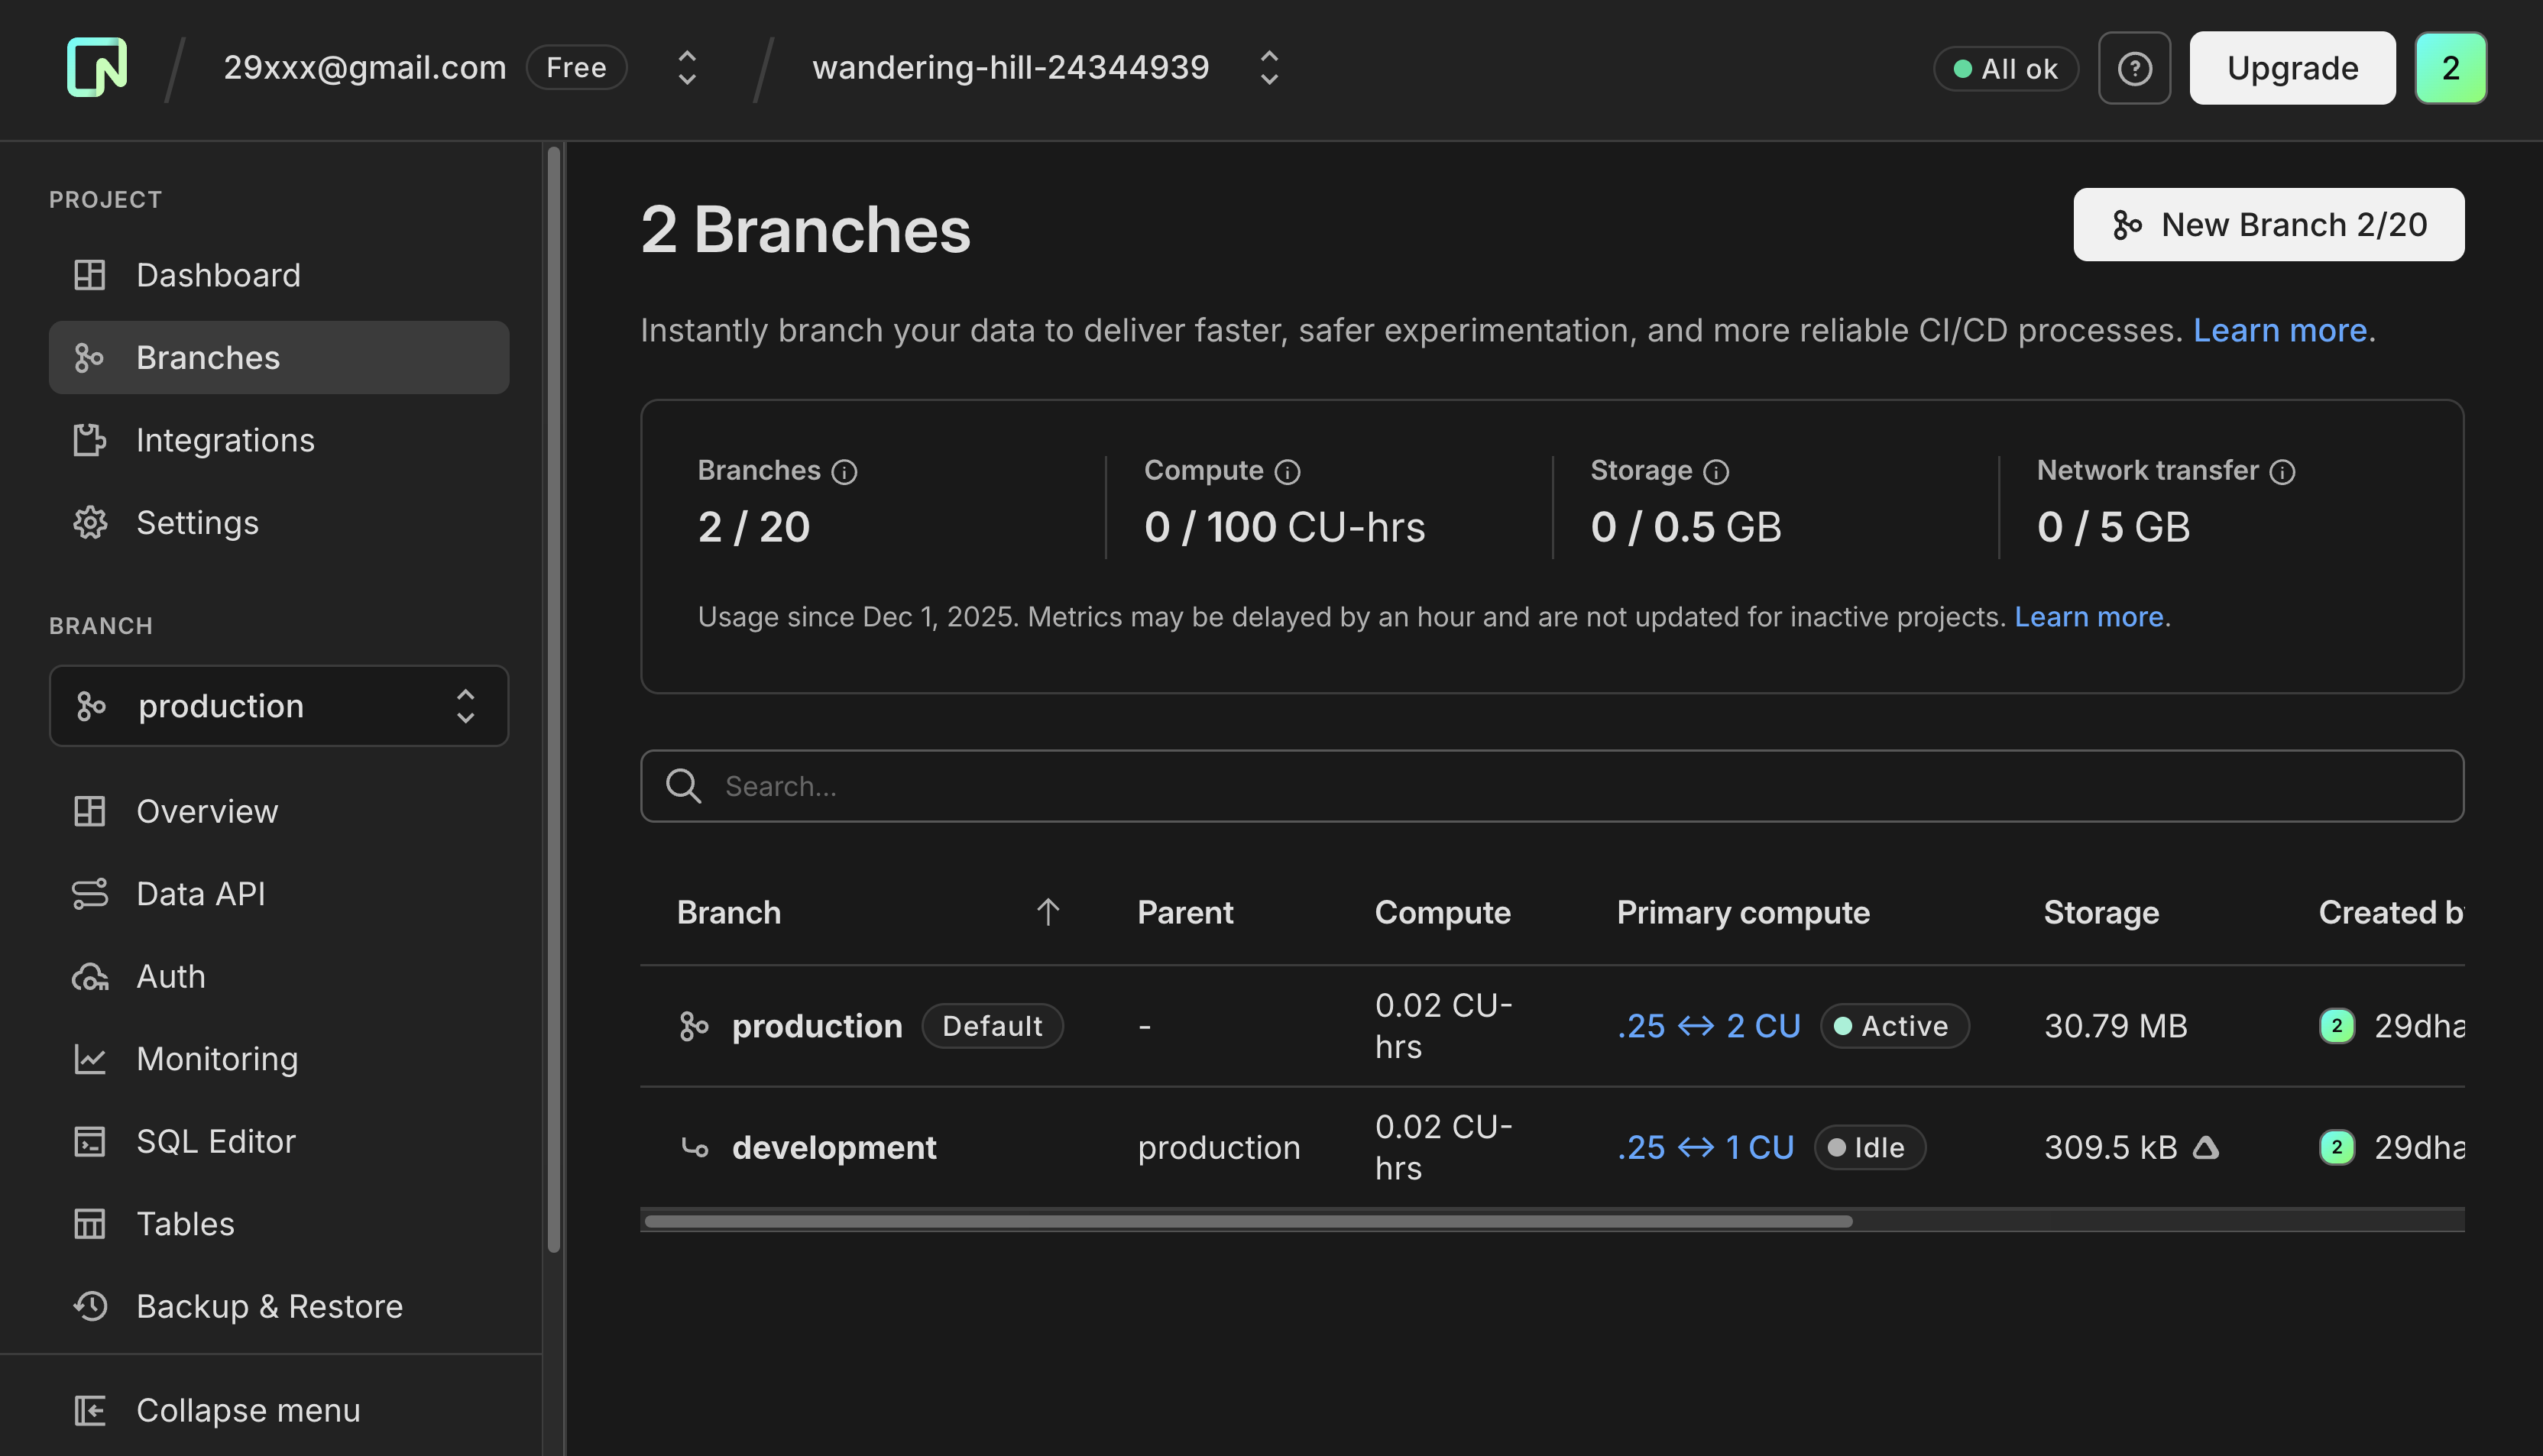Click the Upgrade button
2543x1456 pixels.
click(2292, 68)
